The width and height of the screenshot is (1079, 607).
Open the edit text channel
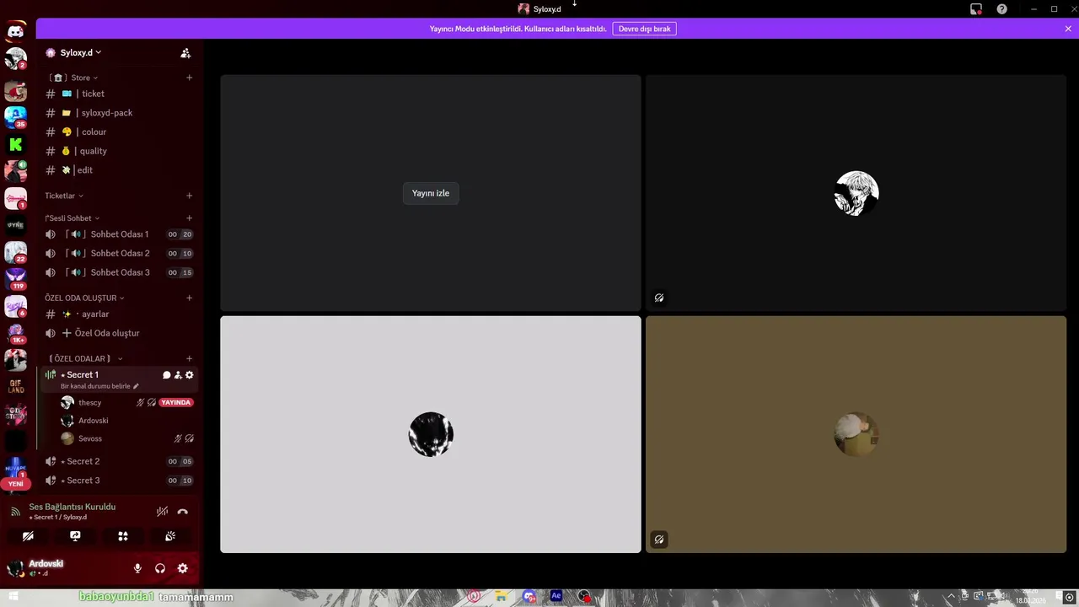pyautogui.click(x=119, y=170)
